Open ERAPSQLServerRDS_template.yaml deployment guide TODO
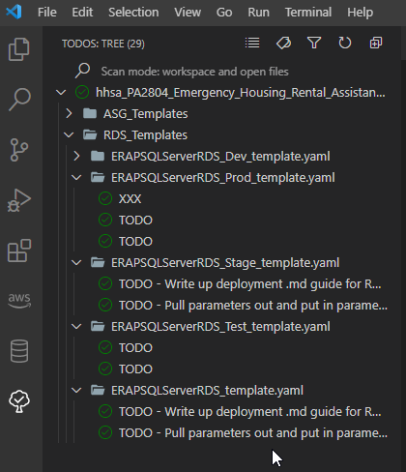The width and height of the screenshot is (406, 472). (250, 412)
